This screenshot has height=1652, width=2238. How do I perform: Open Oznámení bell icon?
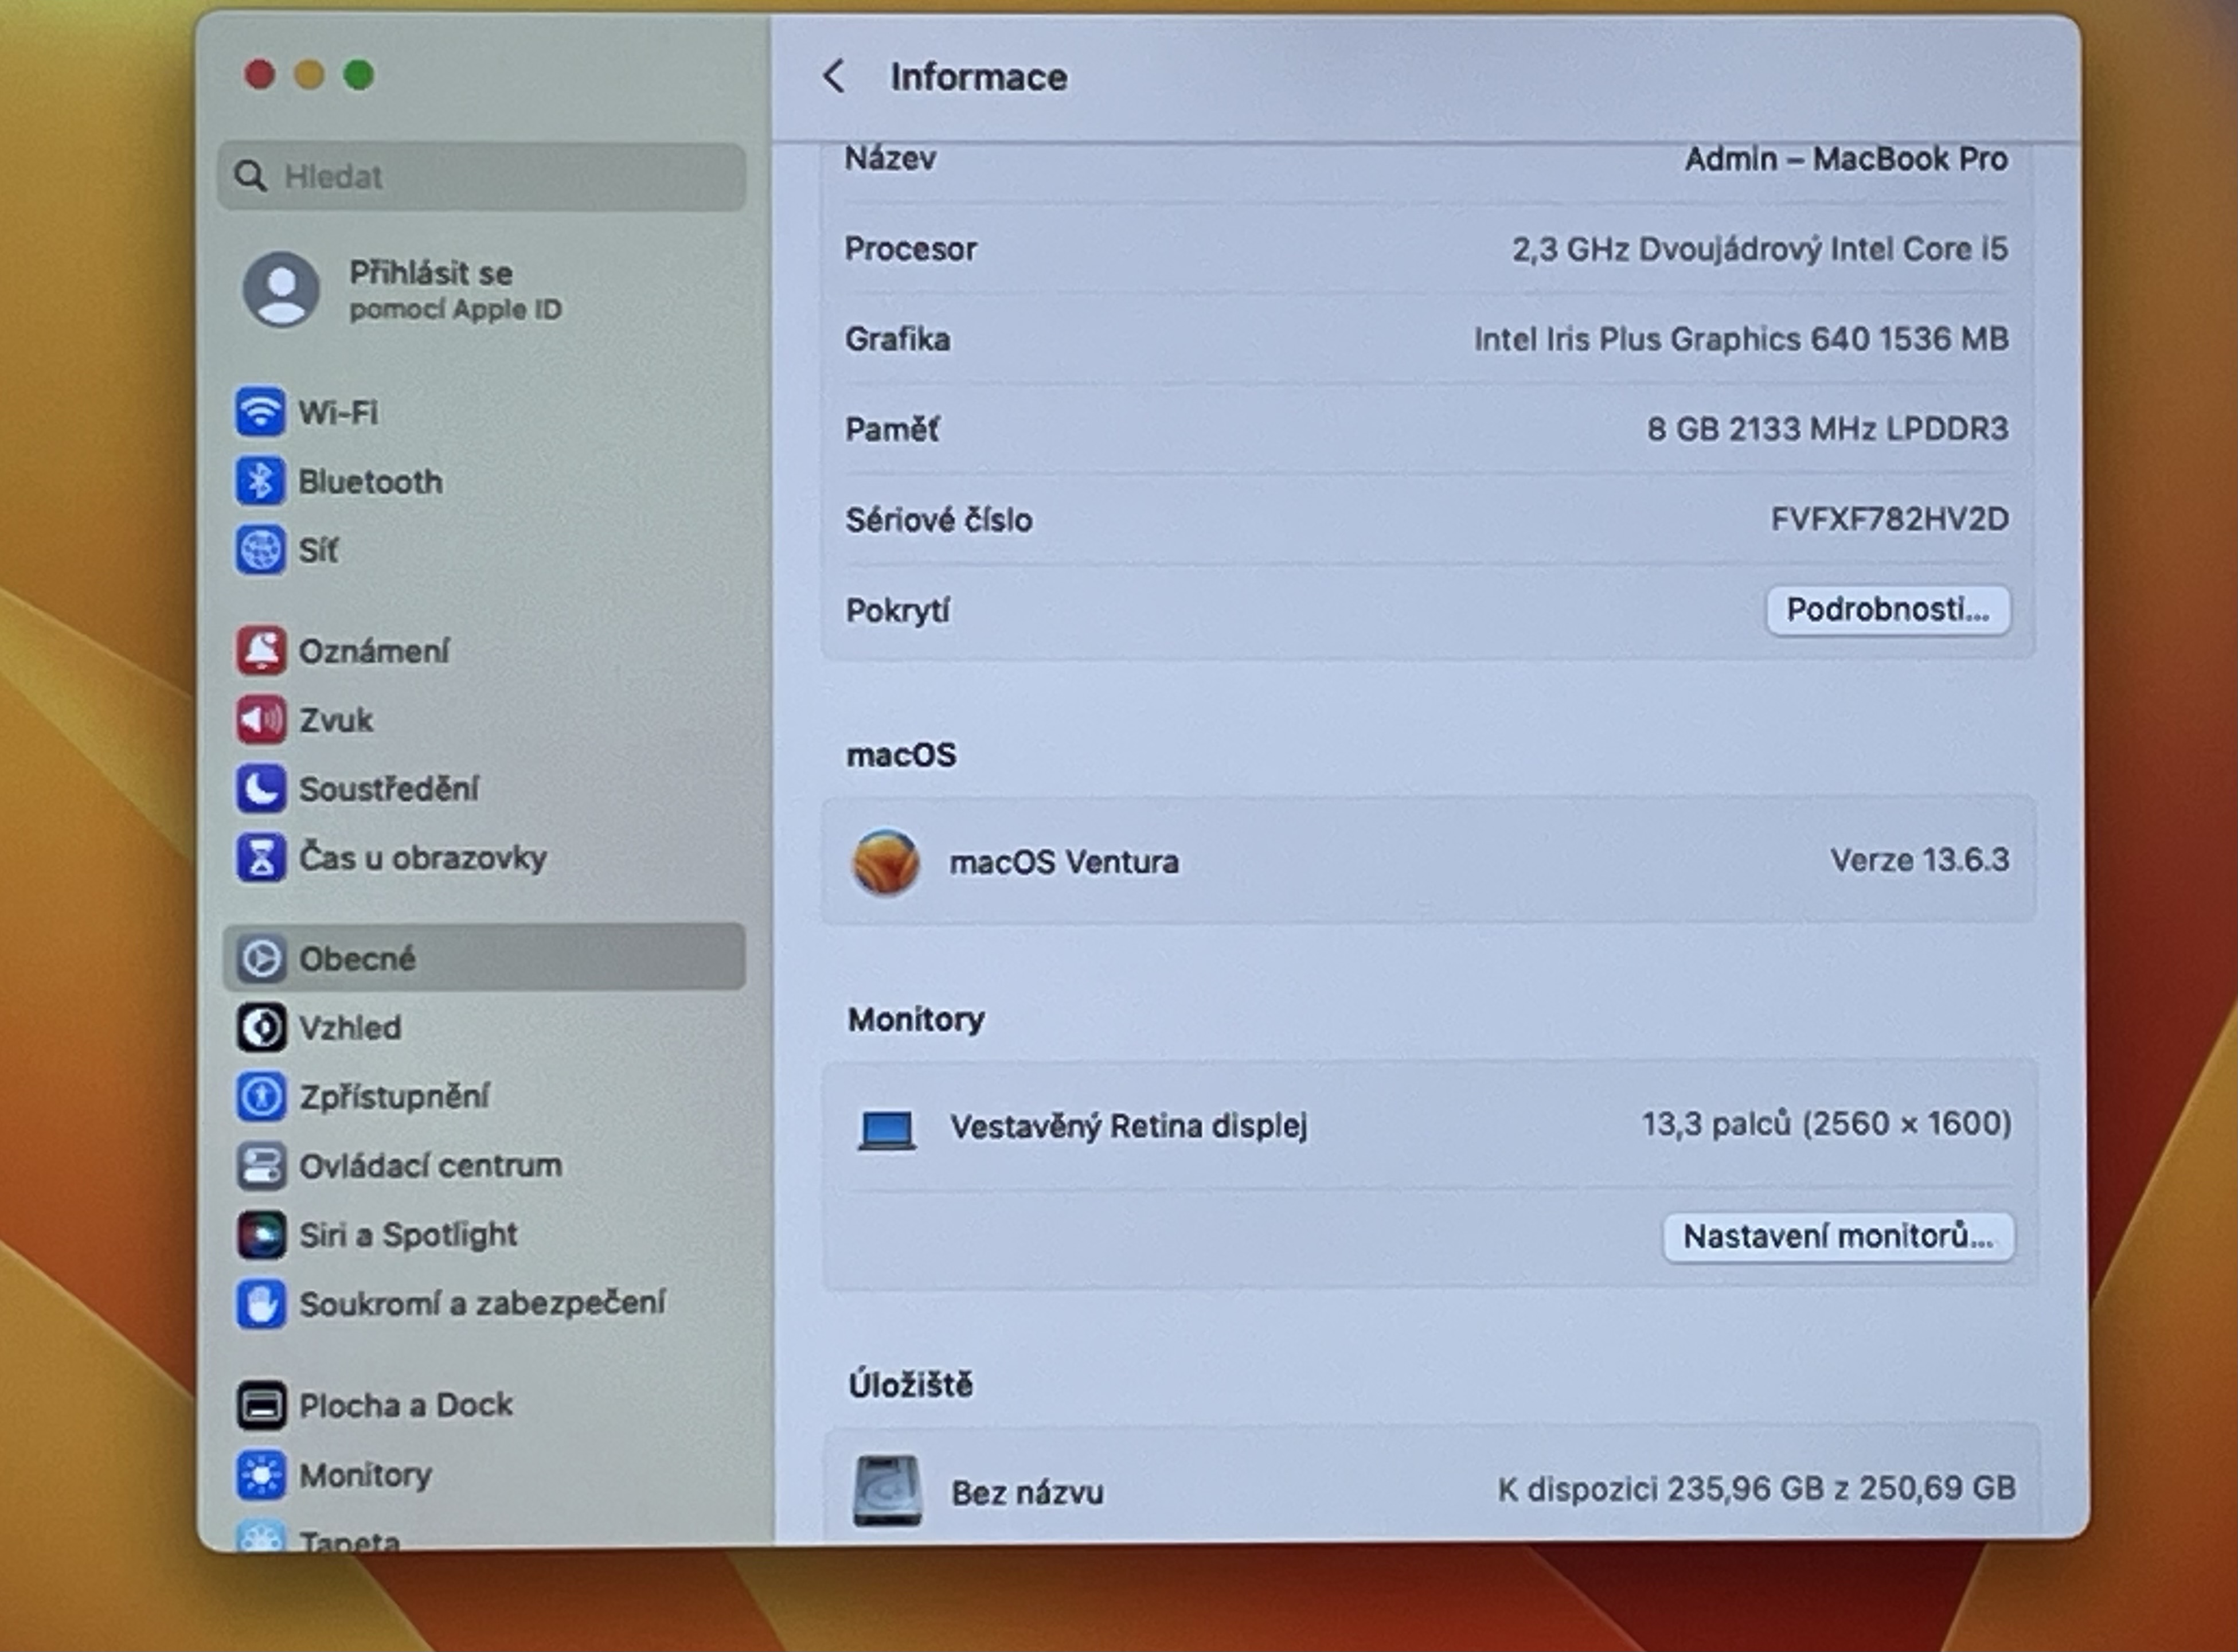tap(261, 651)
